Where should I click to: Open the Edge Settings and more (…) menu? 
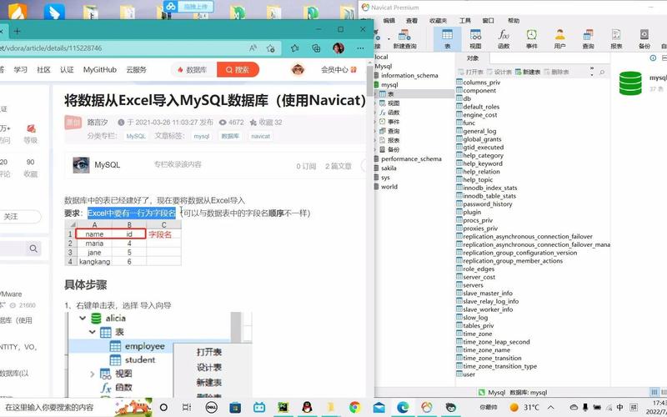pos(360,48)
